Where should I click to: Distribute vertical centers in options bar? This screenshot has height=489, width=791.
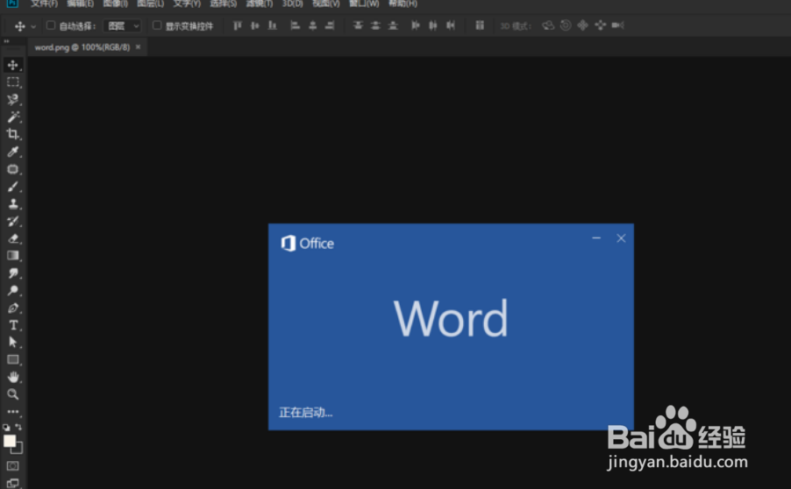(375, 25)
